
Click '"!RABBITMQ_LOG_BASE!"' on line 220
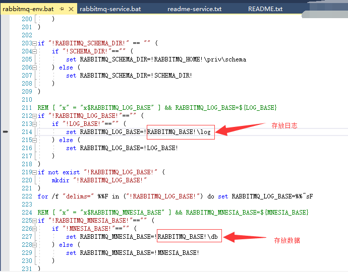tap(110, 180)
